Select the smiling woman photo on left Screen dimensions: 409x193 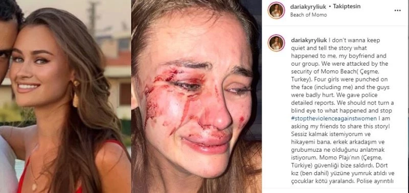[65, 96]
